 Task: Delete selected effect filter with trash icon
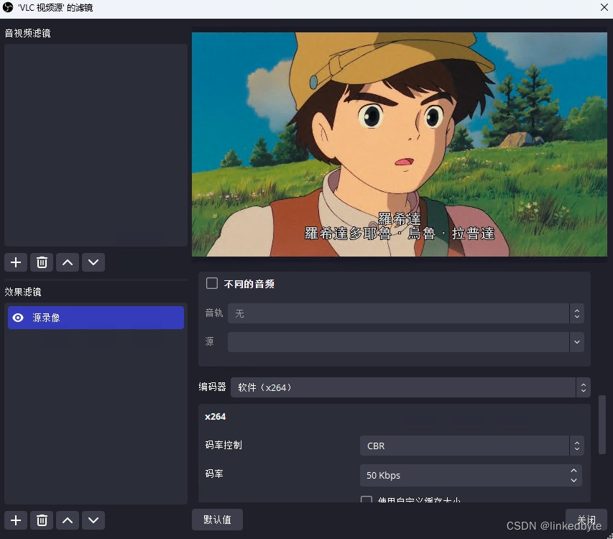coord(42,520)
